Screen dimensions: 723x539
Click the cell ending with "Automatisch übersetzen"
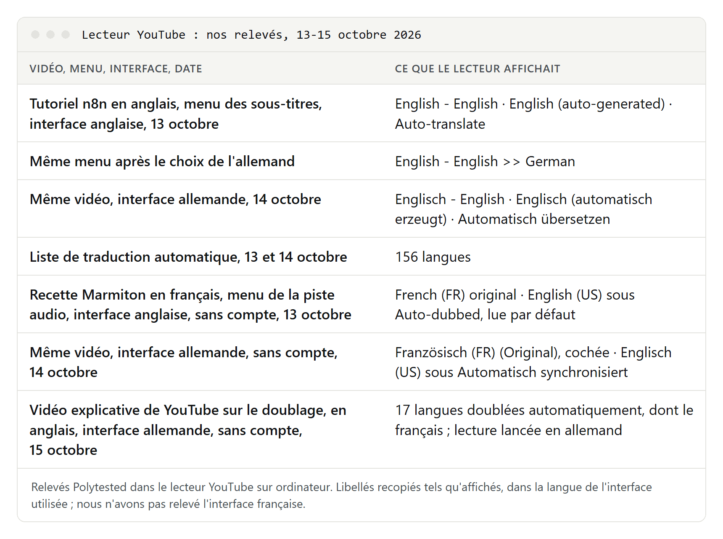[x=524, y=209]
